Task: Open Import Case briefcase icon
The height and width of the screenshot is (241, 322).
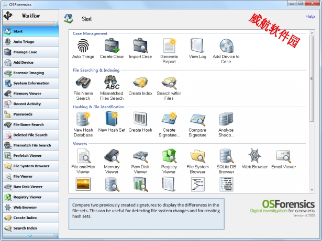Action: (x=140, y=45)
